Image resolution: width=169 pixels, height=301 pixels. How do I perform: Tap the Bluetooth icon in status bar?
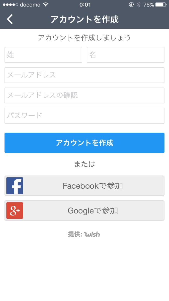click(x=139, y=5)
